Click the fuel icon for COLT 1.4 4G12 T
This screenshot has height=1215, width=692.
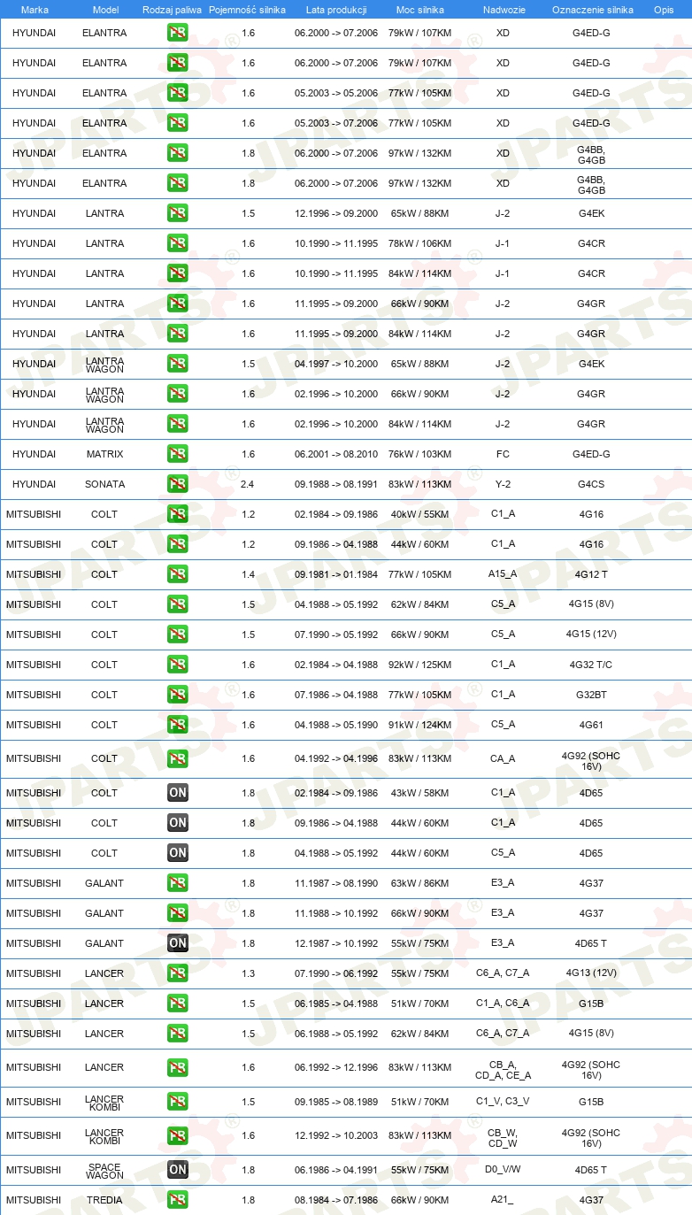click(178, 574)
